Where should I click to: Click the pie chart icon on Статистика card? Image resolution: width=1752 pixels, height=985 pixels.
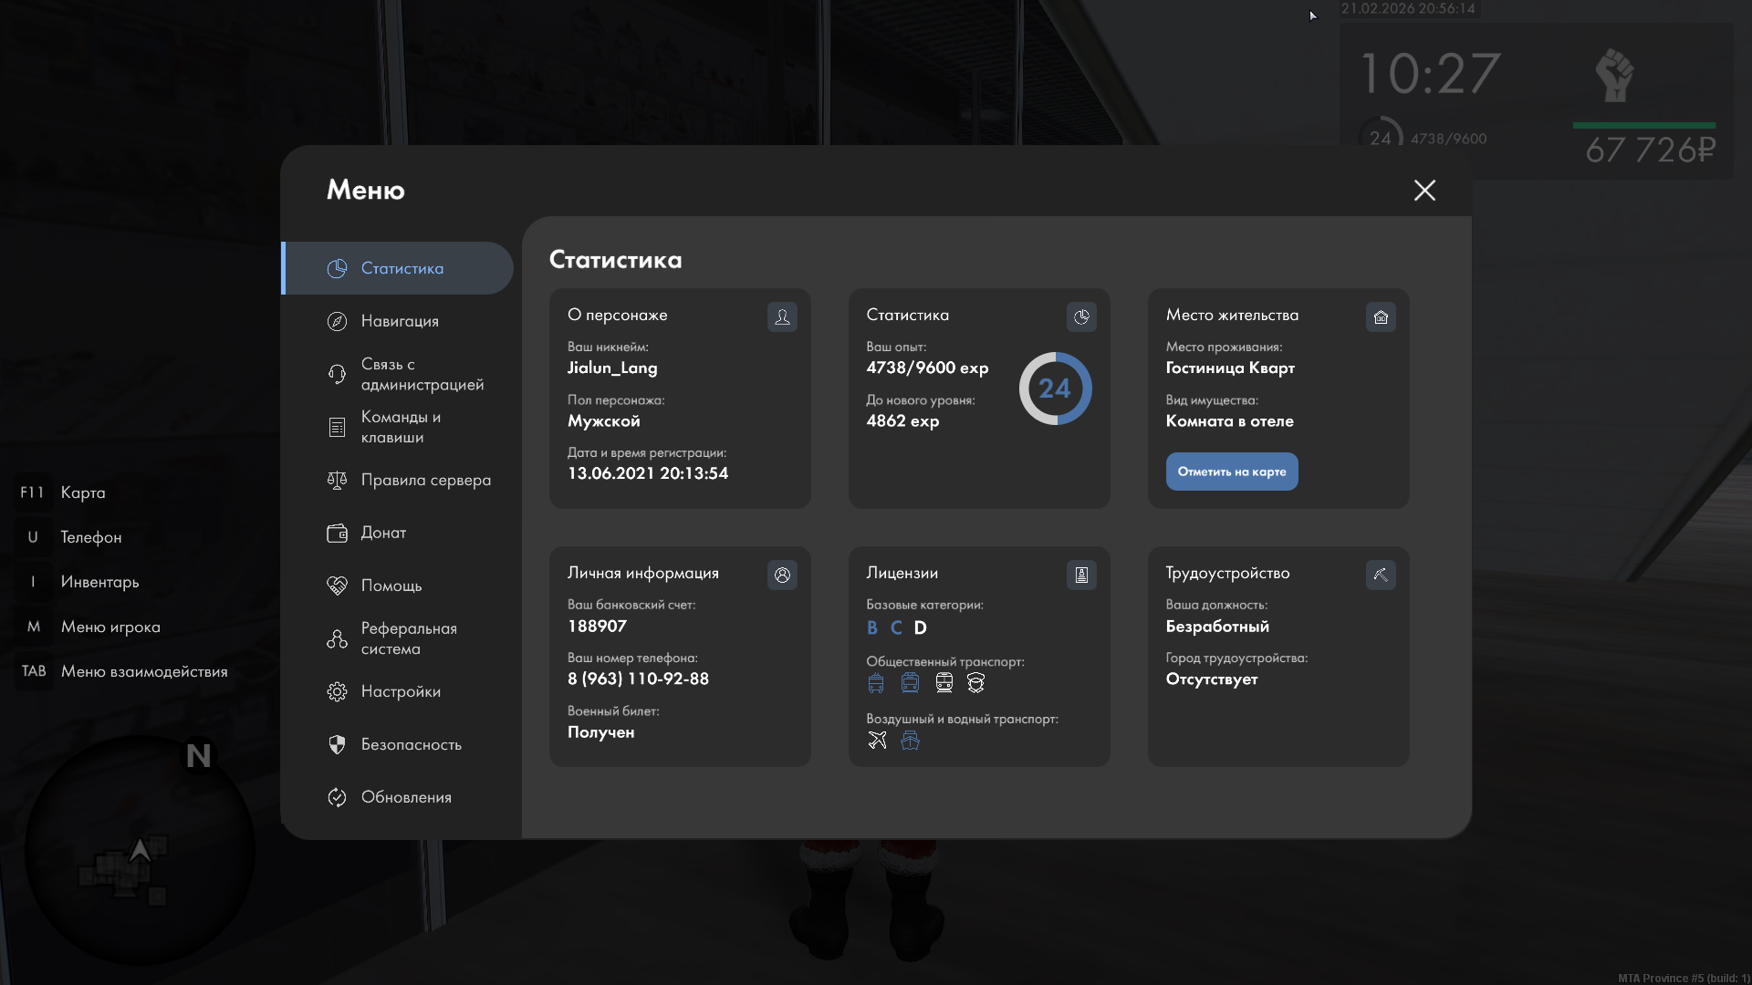point(1081,316)
